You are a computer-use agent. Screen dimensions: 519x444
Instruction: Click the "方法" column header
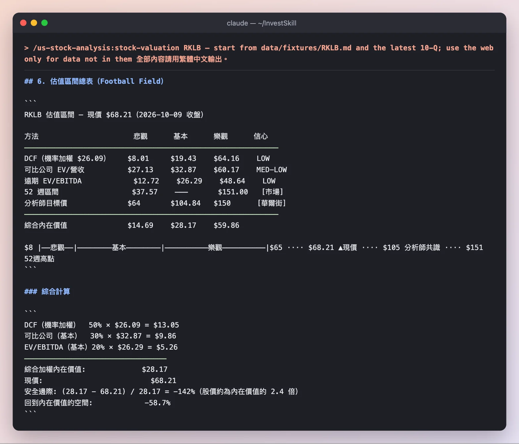point(31,136)
